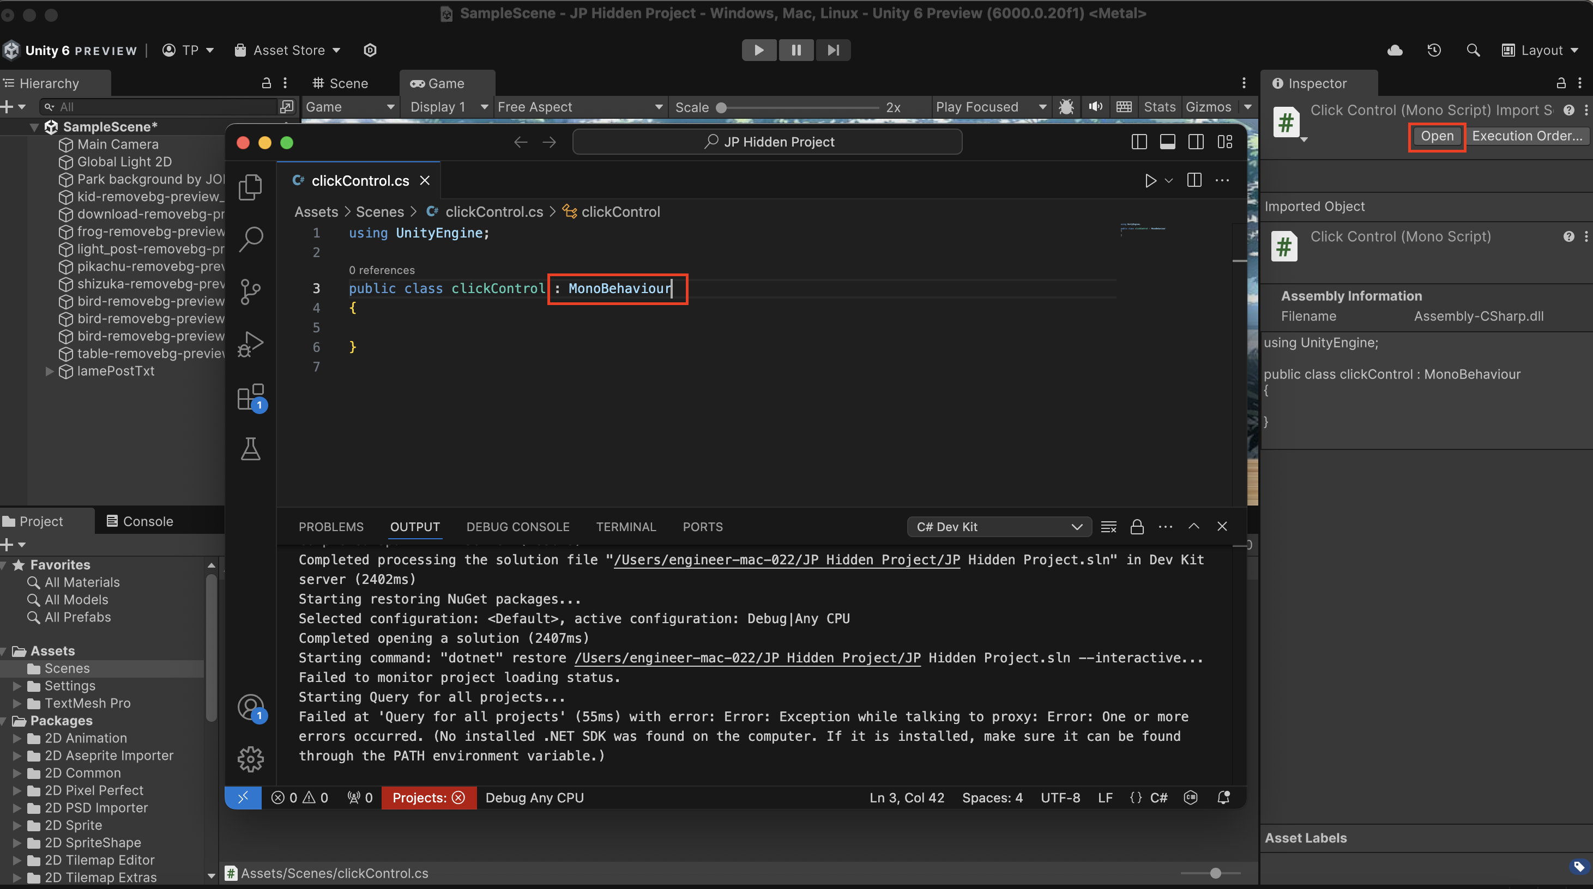Click Unity search magnifier icon

(x=1473, y=50)
